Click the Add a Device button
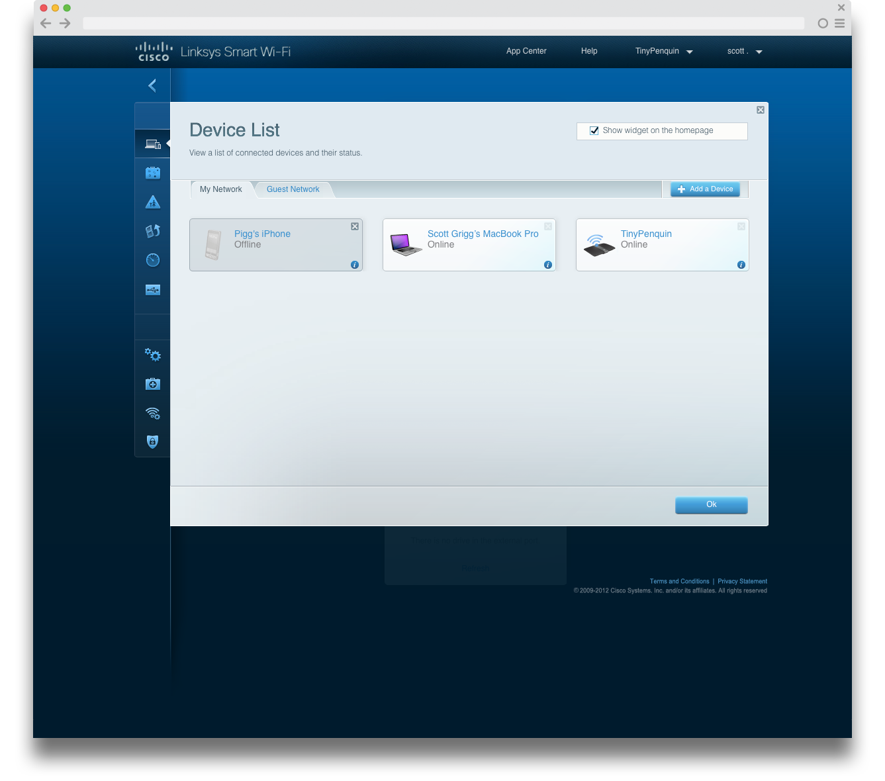 705,189
